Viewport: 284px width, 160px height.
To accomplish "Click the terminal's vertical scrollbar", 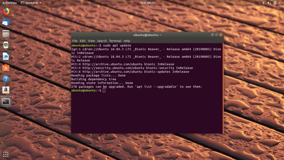I will pos(223,88).
